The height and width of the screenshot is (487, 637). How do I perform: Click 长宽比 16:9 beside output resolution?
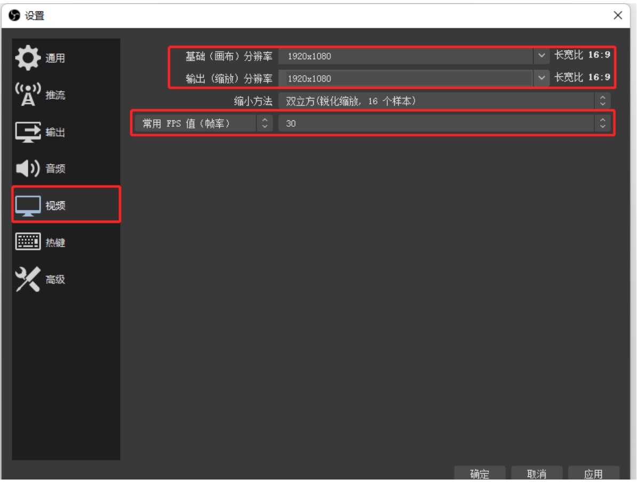[582, 77]
